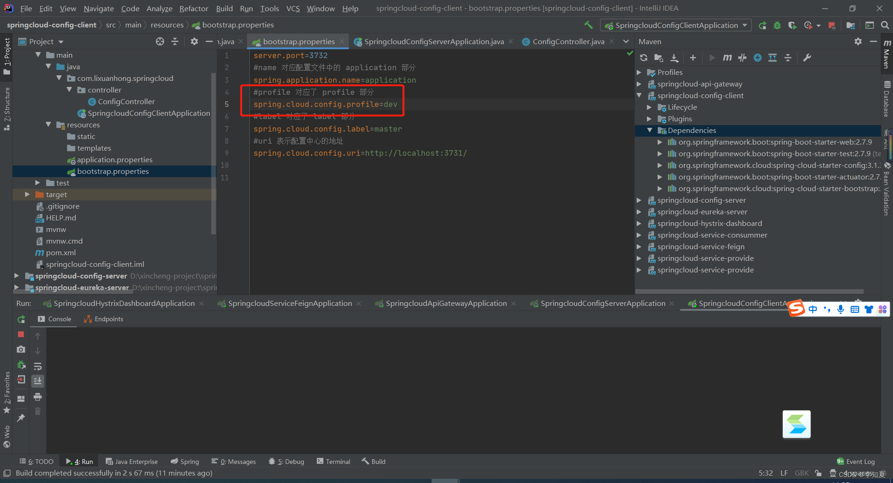The height and width of the screenshot is (483, 893).
Task: Capture thread dump with camera icon
Action: [21, 349]
